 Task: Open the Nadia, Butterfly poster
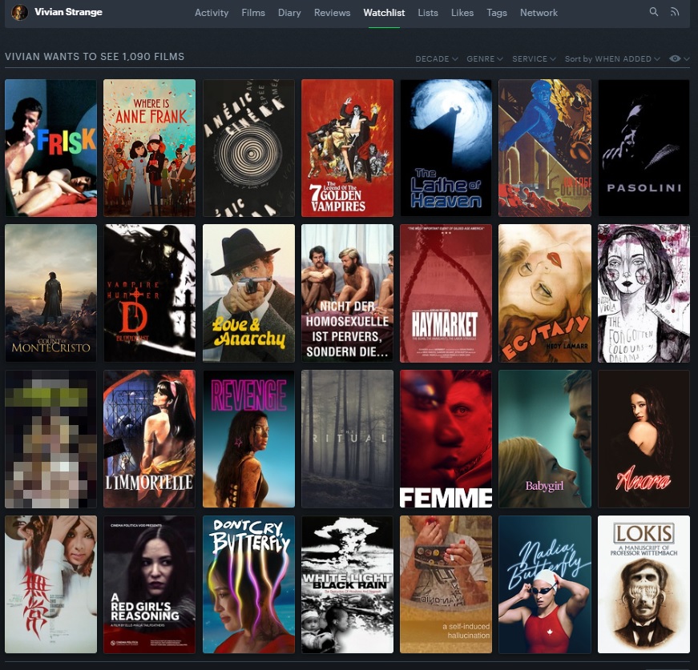tap(545, 584)
